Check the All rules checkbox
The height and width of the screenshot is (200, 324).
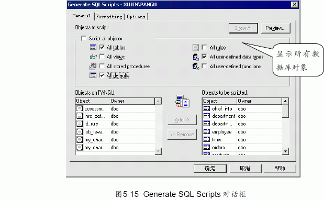pos(204,47)
